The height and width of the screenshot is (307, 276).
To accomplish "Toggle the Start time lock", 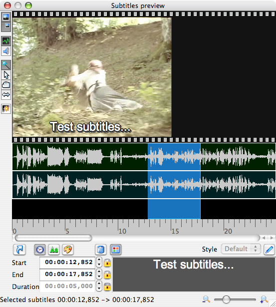I will [107, 263].
